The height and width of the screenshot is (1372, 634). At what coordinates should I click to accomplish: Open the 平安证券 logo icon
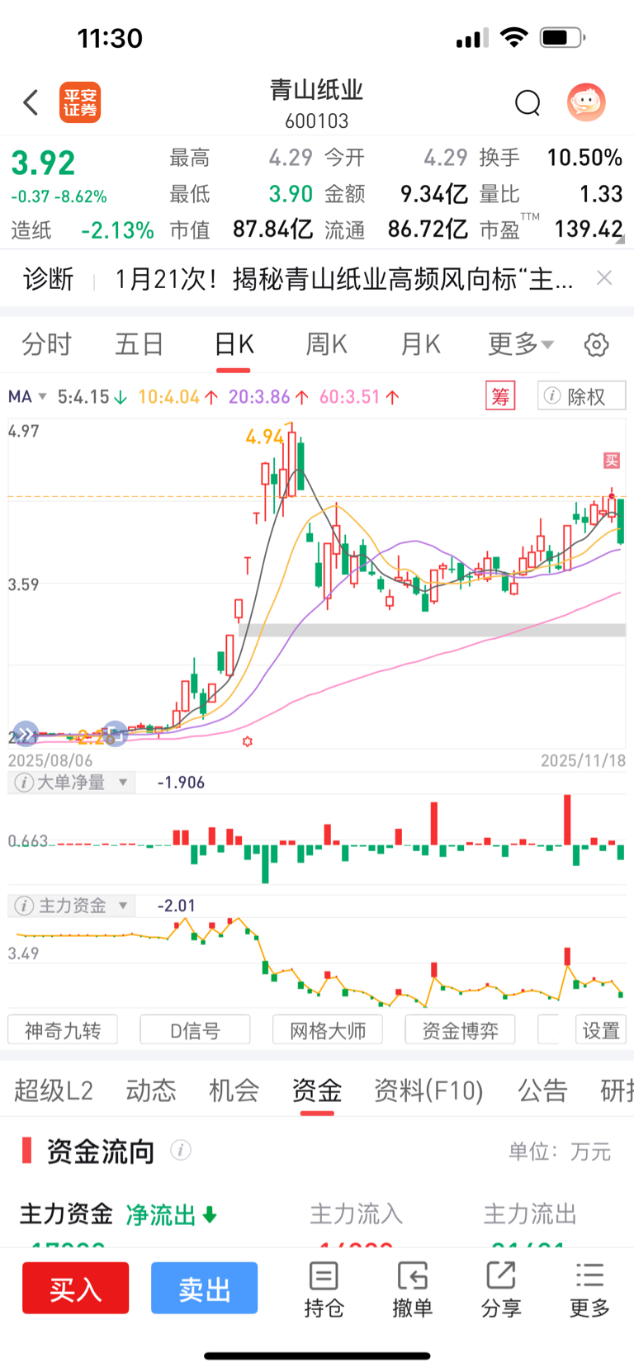(x=80, y=102)
